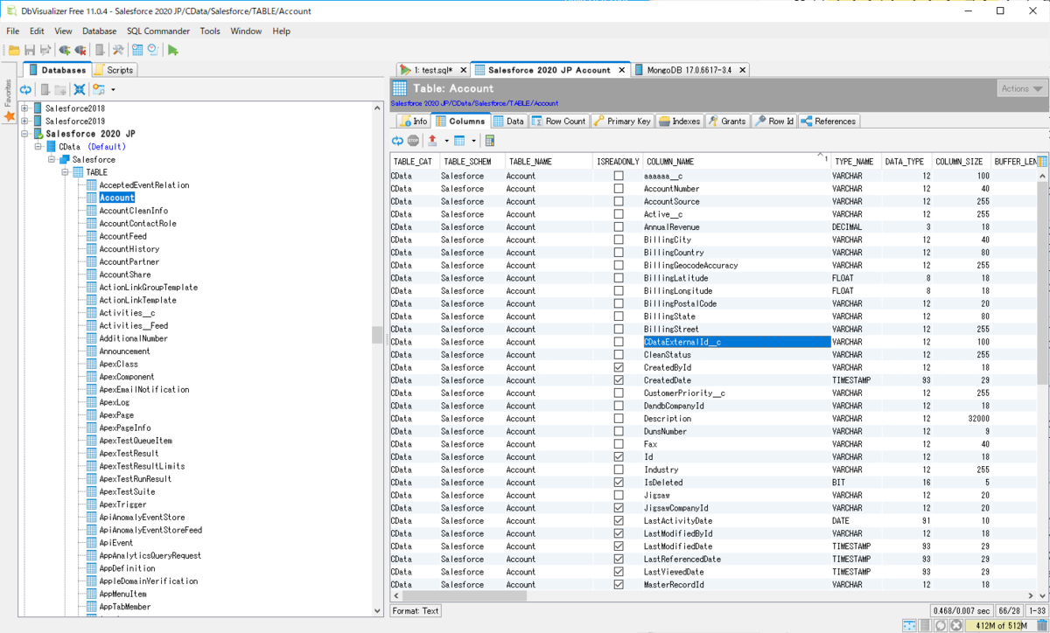Collapse the Salesforce 2020 JP node
Image resolution: width=1050 pixels, height=633 pixels.
click(24, 134)
